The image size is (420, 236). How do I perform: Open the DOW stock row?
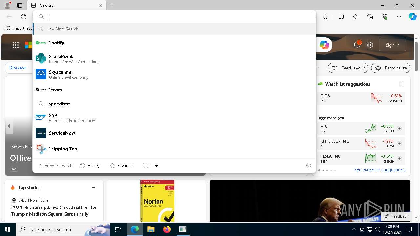pyautogui.click(x=361, y=98)
